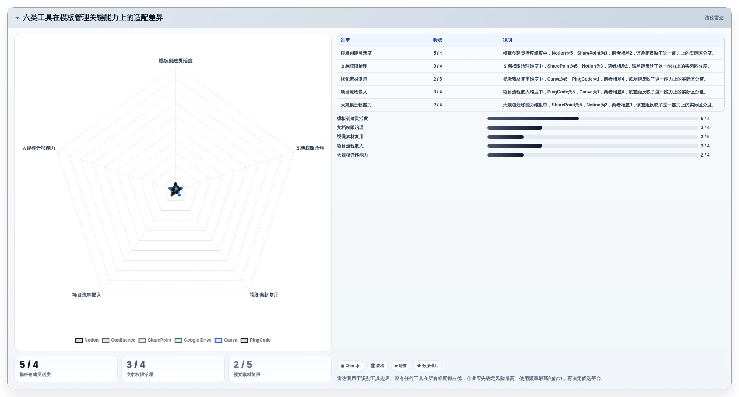Click the 文档权限治理 radar axis label
Image resolution: width=739 pixels, height=397 pixels.
pyautogui.click(x=310, y=148)
